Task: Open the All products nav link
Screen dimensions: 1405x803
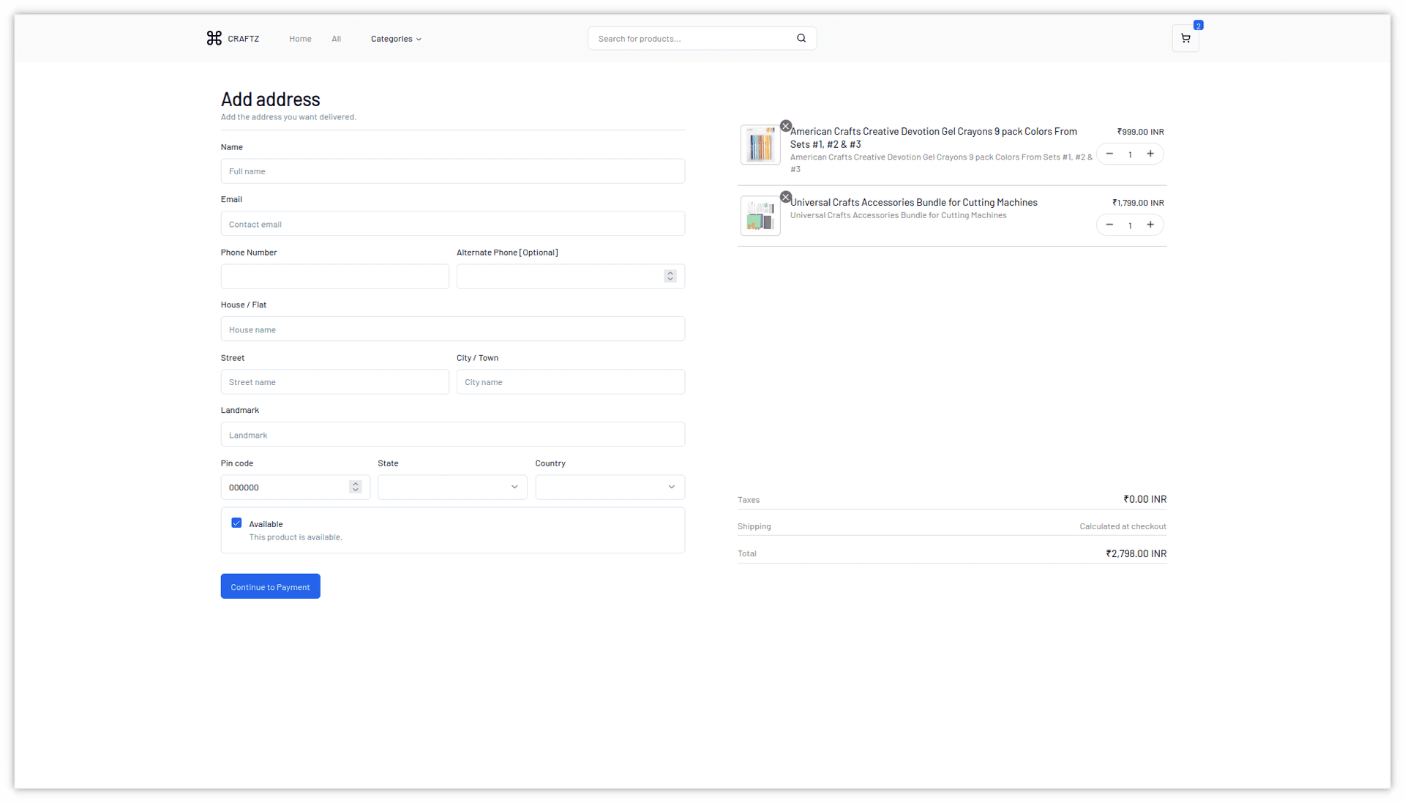Action: pos(336,39)
